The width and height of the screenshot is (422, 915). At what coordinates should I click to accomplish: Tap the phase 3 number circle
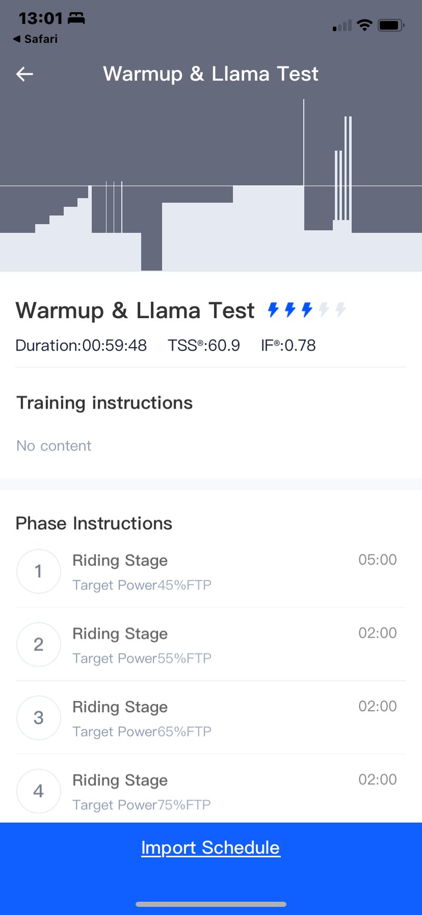[x=39, y=718]
